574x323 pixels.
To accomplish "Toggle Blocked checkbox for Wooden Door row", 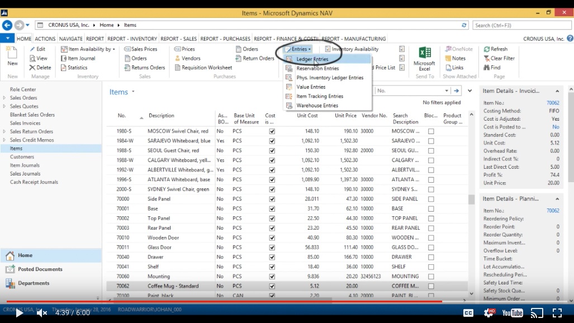I will point(431,237).
